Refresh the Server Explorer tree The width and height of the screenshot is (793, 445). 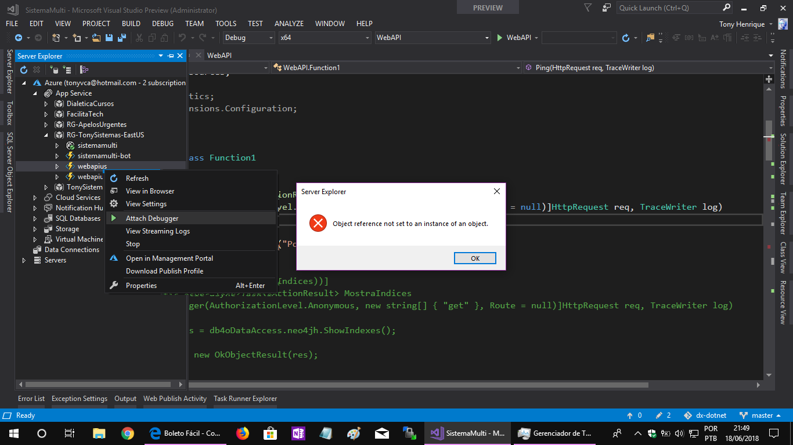click(x=23, y=70)
